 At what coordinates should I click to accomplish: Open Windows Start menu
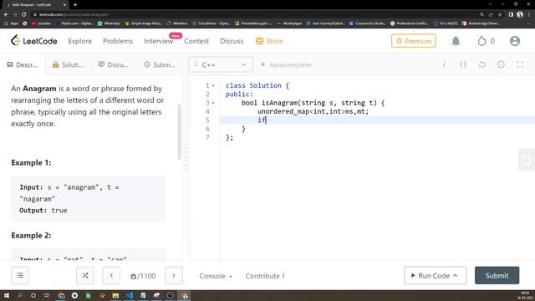(x=6, y=295)
